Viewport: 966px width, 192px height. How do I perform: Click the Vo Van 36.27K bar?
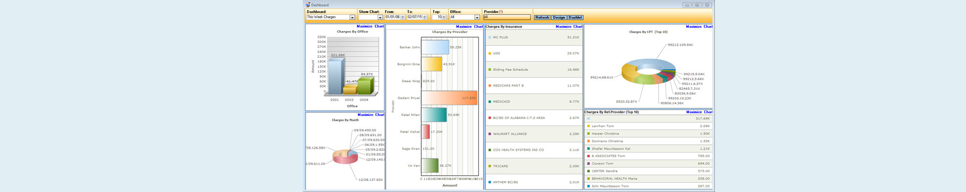430,166
